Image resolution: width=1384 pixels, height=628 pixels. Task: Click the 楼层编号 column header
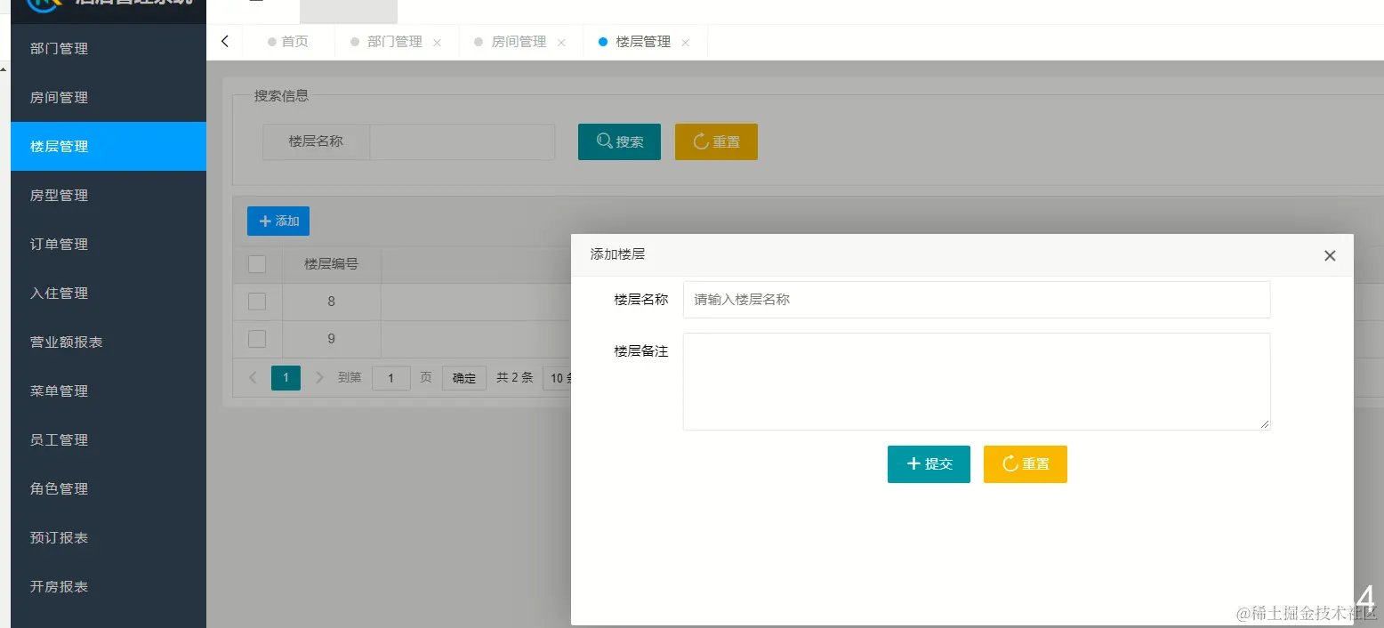[331, 264]
